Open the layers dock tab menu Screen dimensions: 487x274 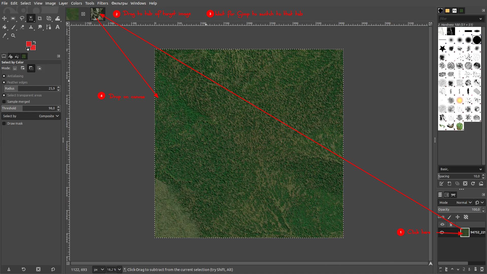[x=483, y=195]
